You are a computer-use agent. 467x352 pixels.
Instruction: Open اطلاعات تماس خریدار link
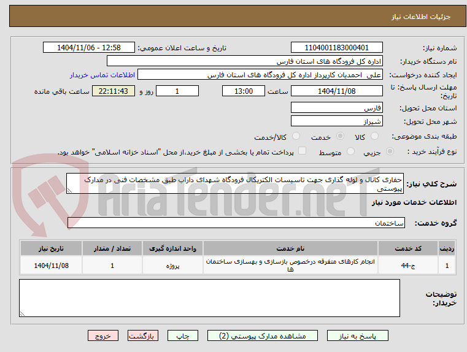(x=102, y=75)
